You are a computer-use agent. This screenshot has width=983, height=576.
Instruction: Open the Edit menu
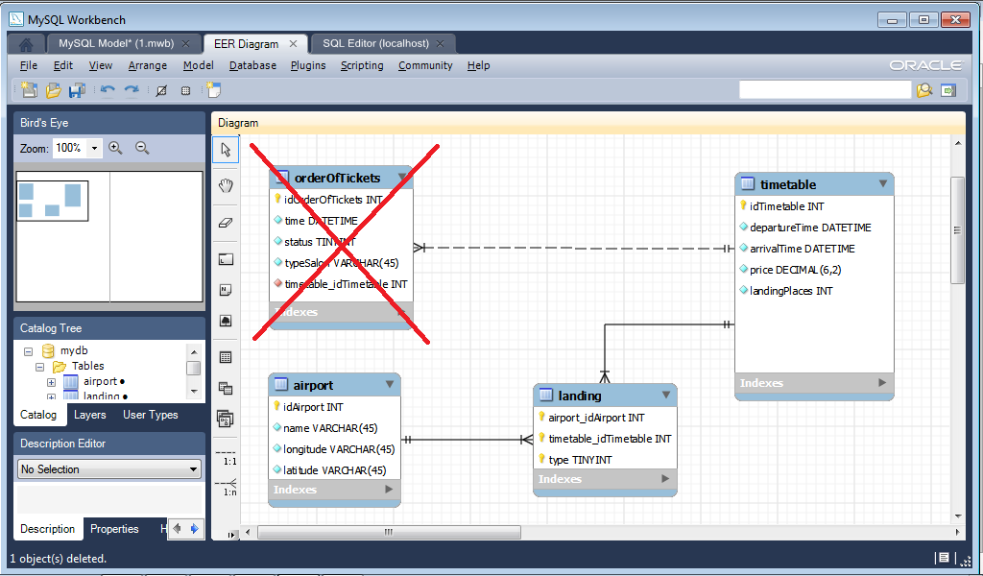62,65
